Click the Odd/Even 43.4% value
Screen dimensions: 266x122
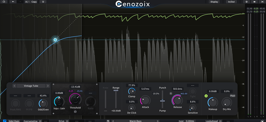point(43,96)
